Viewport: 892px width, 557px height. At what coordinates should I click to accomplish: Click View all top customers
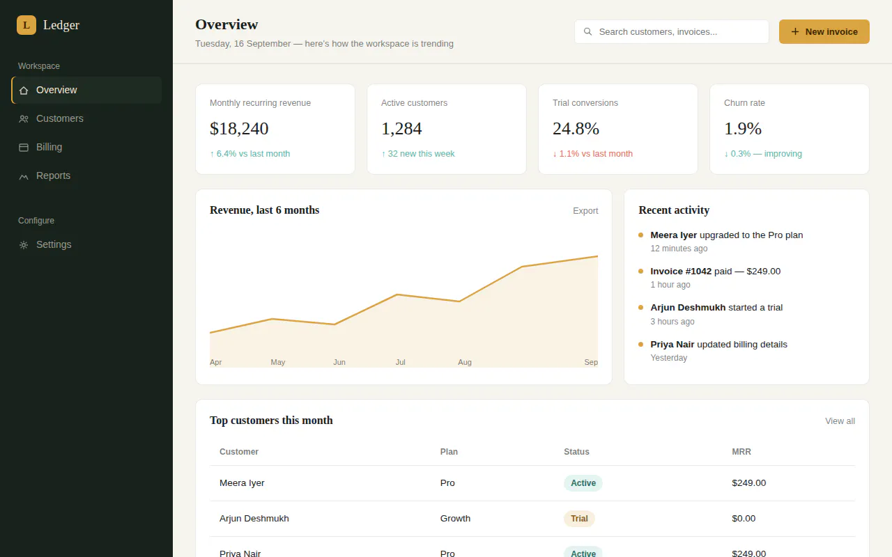click(x=840, y=421)
